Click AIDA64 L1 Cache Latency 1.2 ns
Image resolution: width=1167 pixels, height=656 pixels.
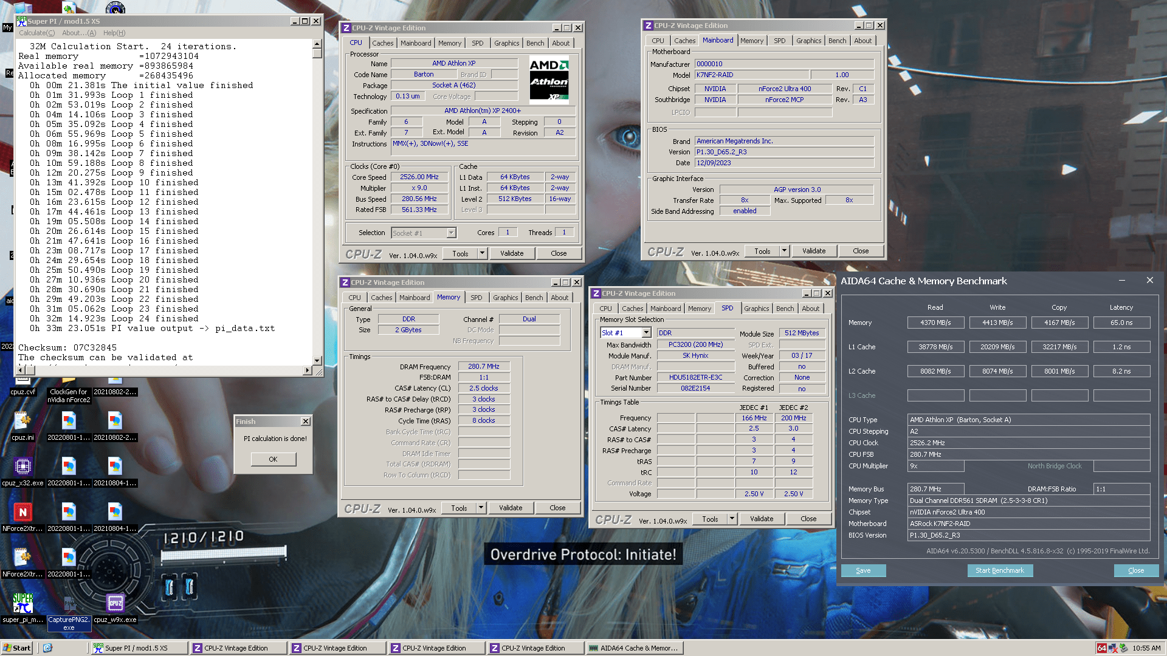click(1121, 347)
